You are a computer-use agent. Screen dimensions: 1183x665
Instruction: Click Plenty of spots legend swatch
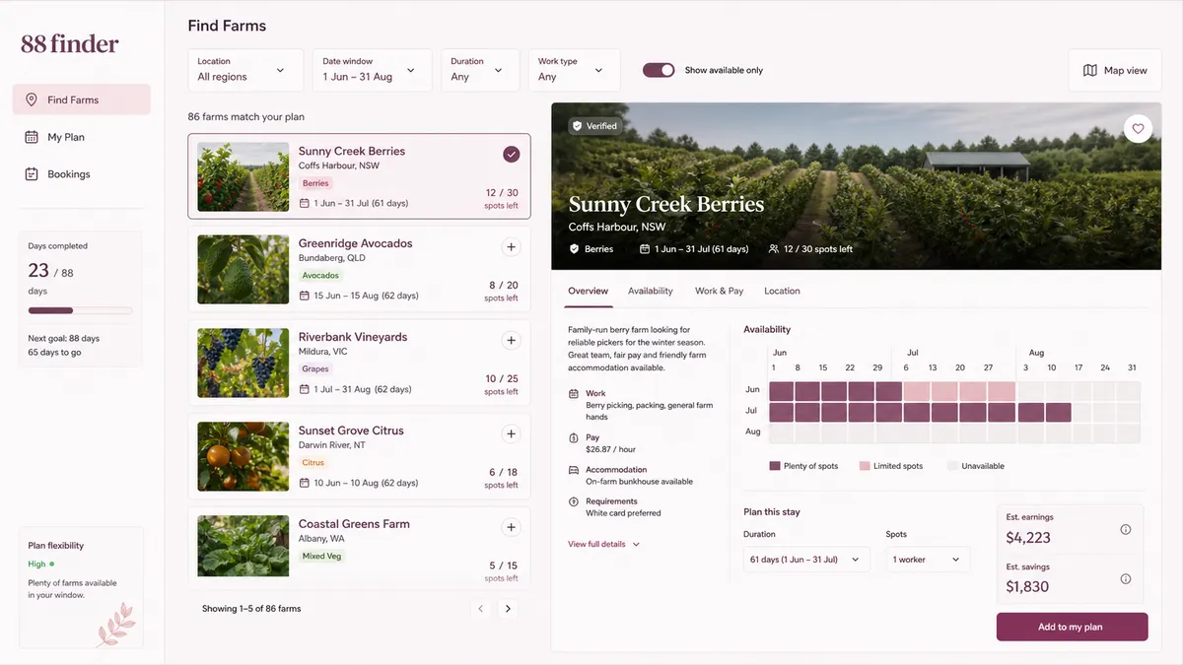pos(775,466)
